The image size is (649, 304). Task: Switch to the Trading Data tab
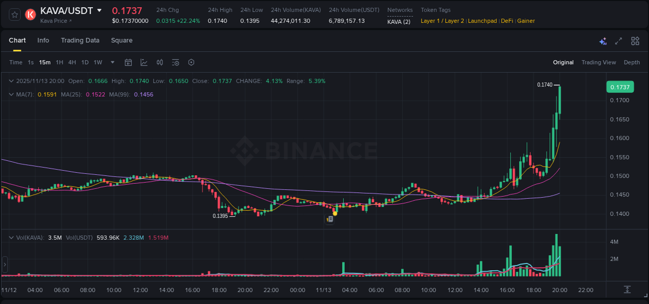80,40
